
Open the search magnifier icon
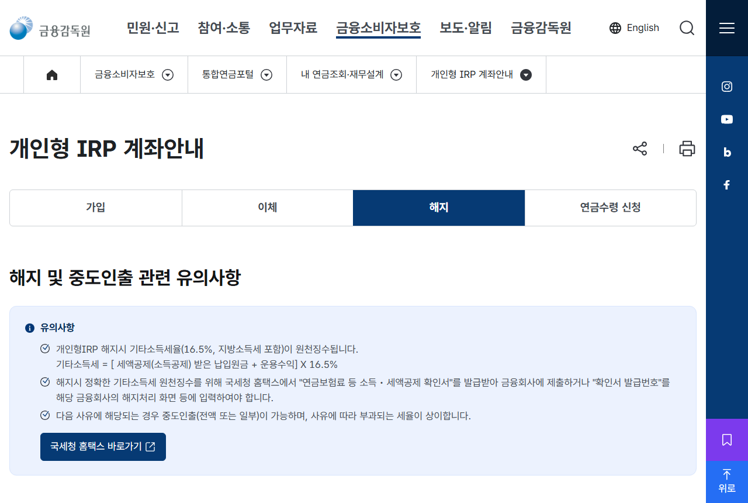click(687, 28)
